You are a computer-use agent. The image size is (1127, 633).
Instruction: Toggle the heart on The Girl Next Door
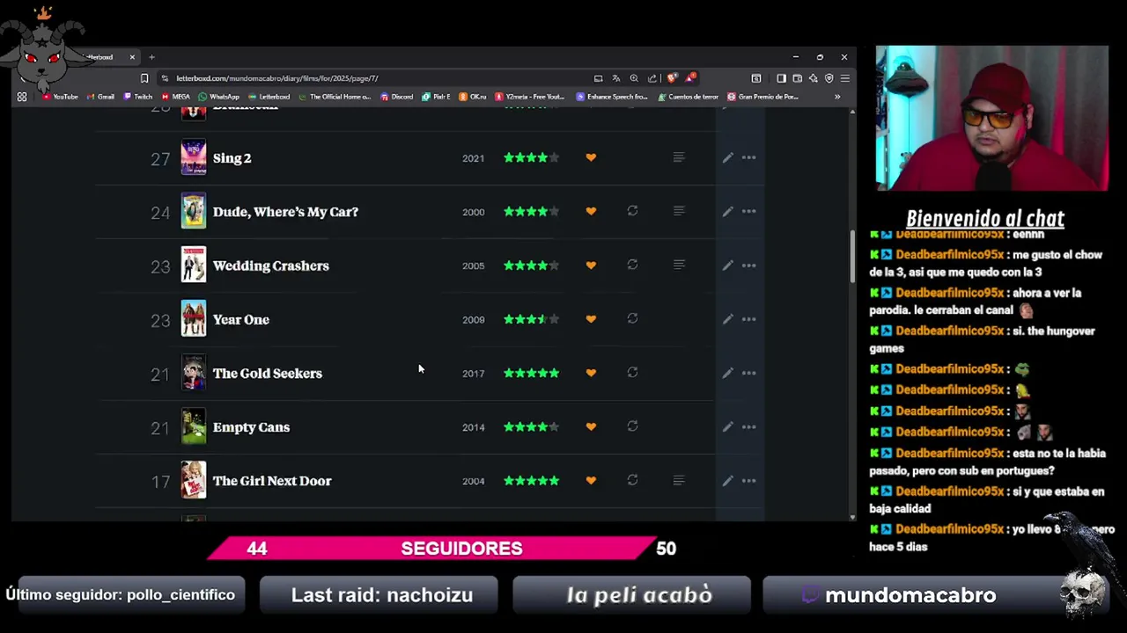(x=591, y=480)
